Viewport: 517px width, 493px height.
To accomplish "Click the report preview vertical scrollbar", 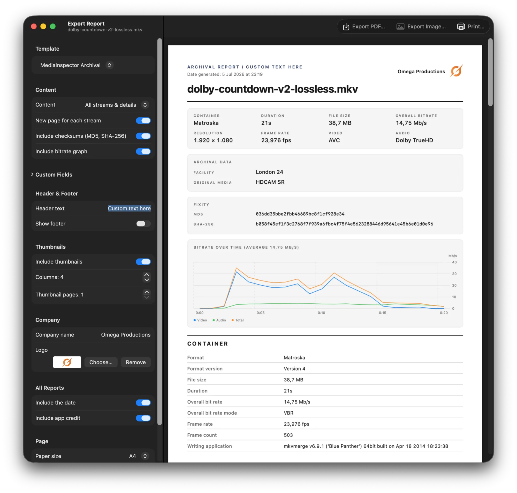I will 490,72.
